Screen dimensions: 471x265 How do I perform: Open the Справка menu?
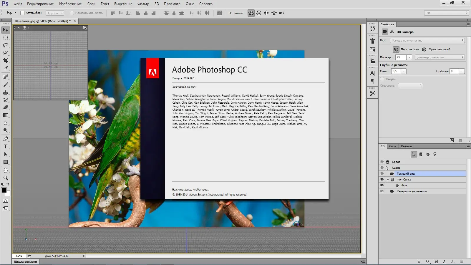(x=206, y=4)
